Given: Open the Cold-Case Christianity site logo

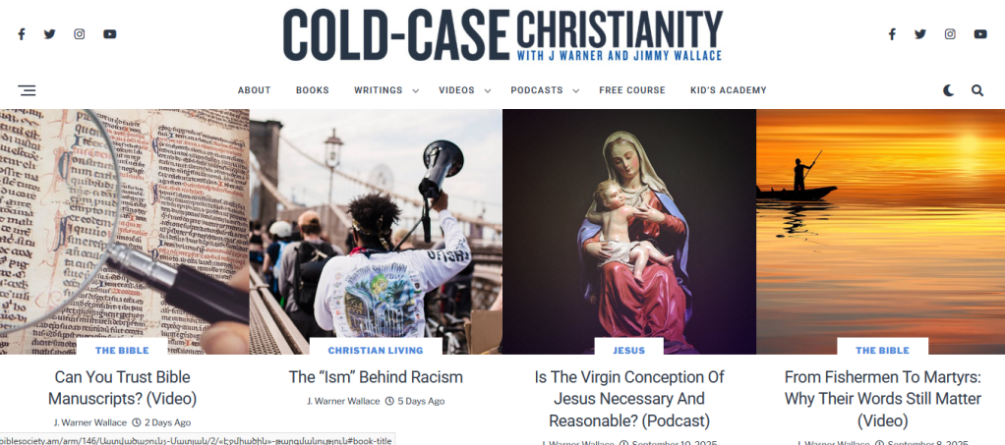Looking at the screenshot, I should coord(502,35).
